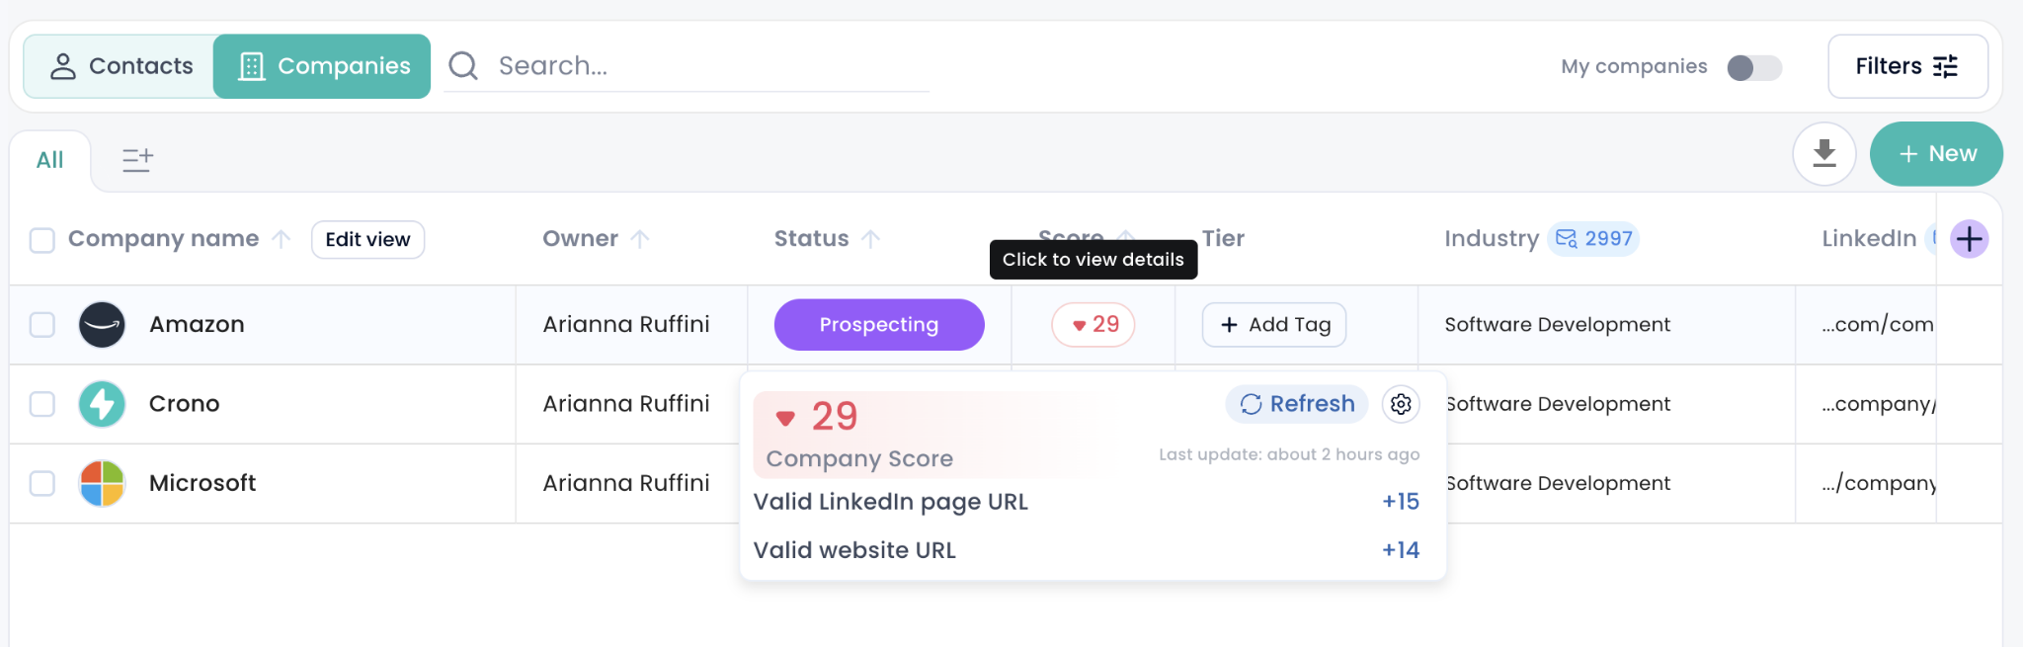Viewport: 2023px width, 647px height.
Task: Open the Prospecting status dropdown
Action: click(x=879, y=325)
